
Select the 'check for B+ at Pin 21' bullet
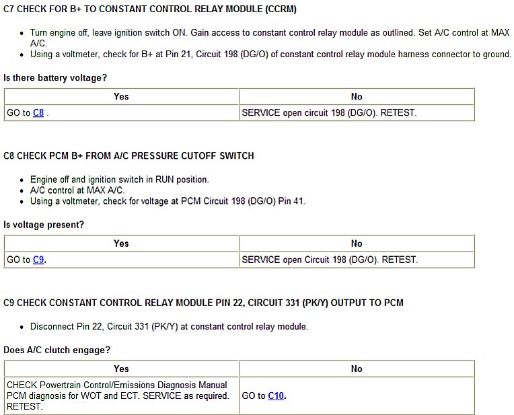click(x=270, y=54)
